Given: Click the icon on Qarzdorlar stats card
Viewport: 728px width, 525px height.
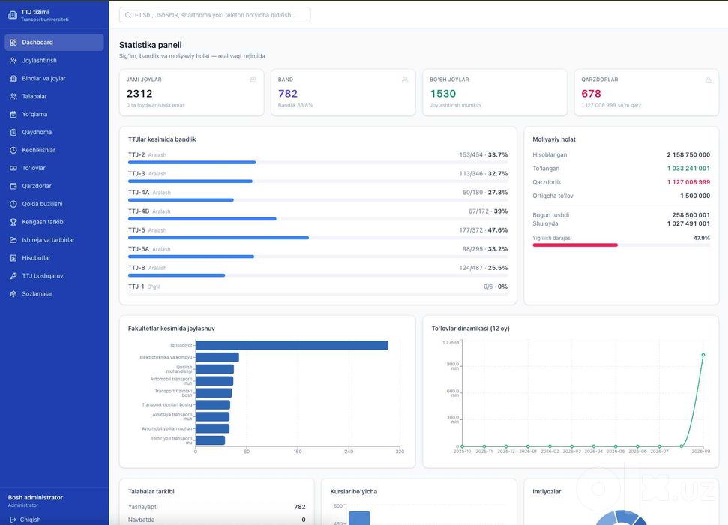Looking at the screenshot, I should tap(708, 79).
